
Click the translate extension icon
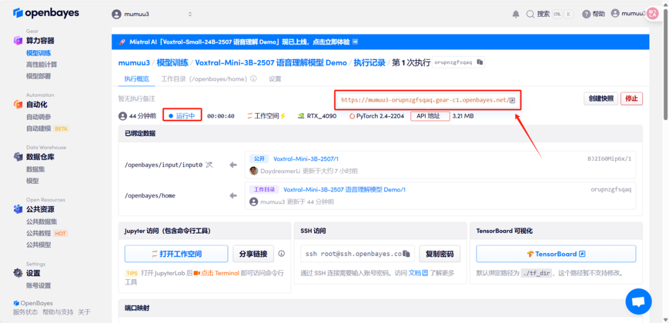click(x=653, y=13)
